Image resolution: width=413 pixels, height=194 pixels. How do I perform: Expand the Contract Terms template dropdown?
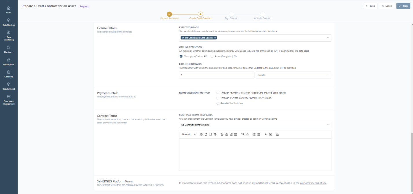(x=255, y=125)
